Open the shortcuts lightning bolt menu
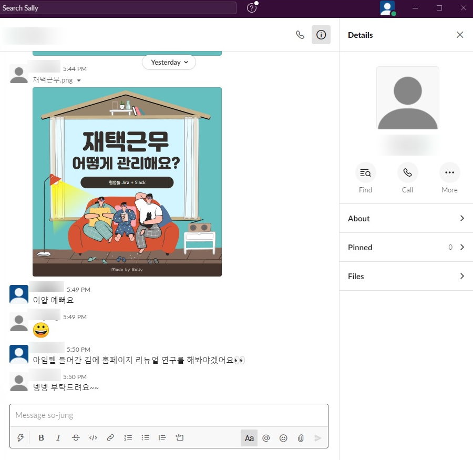The width and height of the screenshot is (473, 460). point(20,438)
